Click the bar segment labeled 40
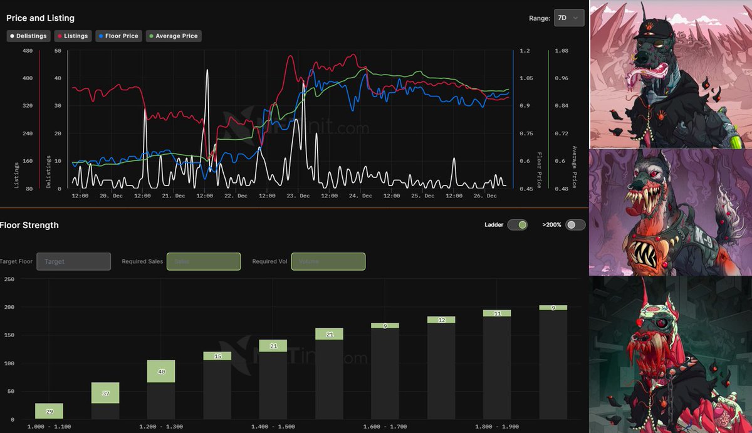Screen dimensions: 752x433 [x=161, y=372]
